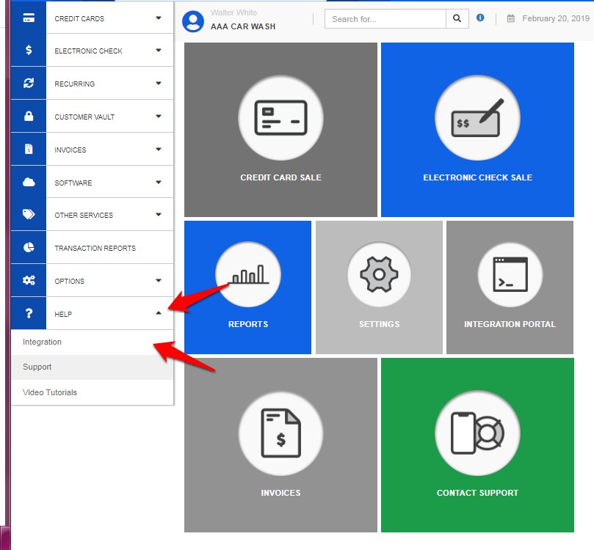
Task: Expand the Credit Cards menu arrow
Action: pos(159,18)
